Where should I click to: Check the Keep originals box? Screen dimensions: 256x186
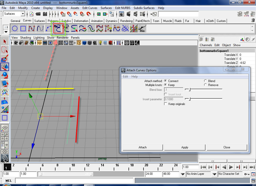coord(165,104)
